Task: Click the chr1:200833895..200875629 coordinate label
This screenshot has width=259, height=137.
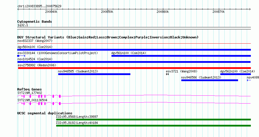Action: point(39,6)
